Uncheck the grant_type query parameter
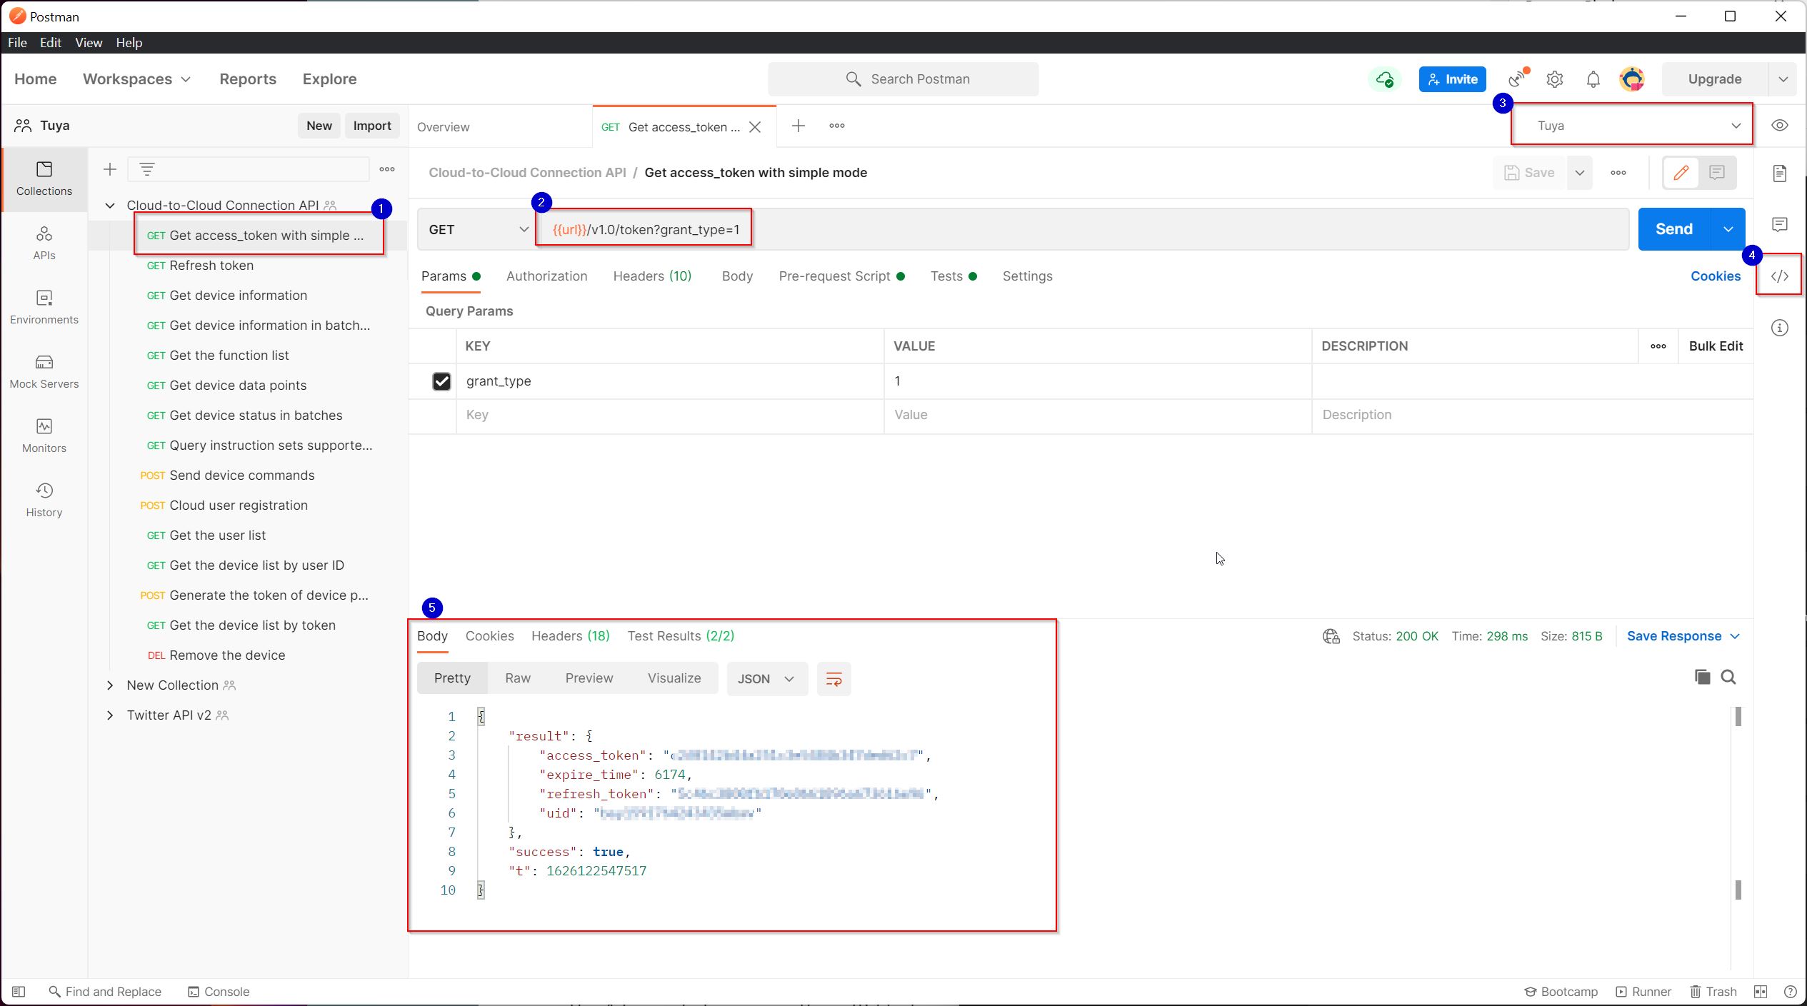Screen dimensions: 1807x1006 coord(442,381)
